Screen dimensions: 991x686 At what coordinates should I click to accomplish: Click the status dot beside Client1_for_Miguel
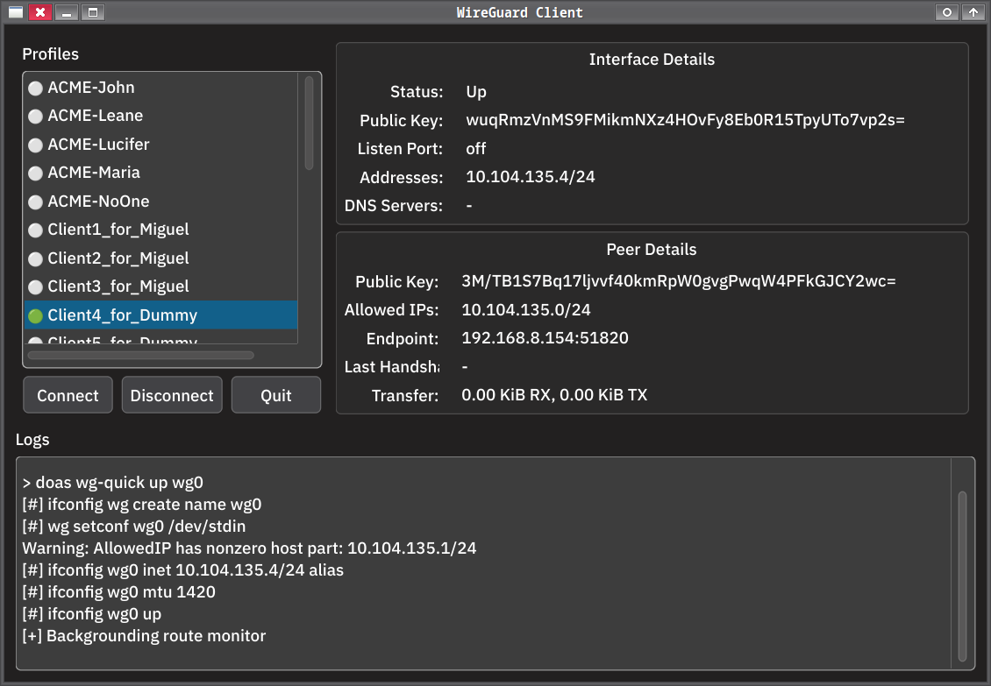click(35, 230)
